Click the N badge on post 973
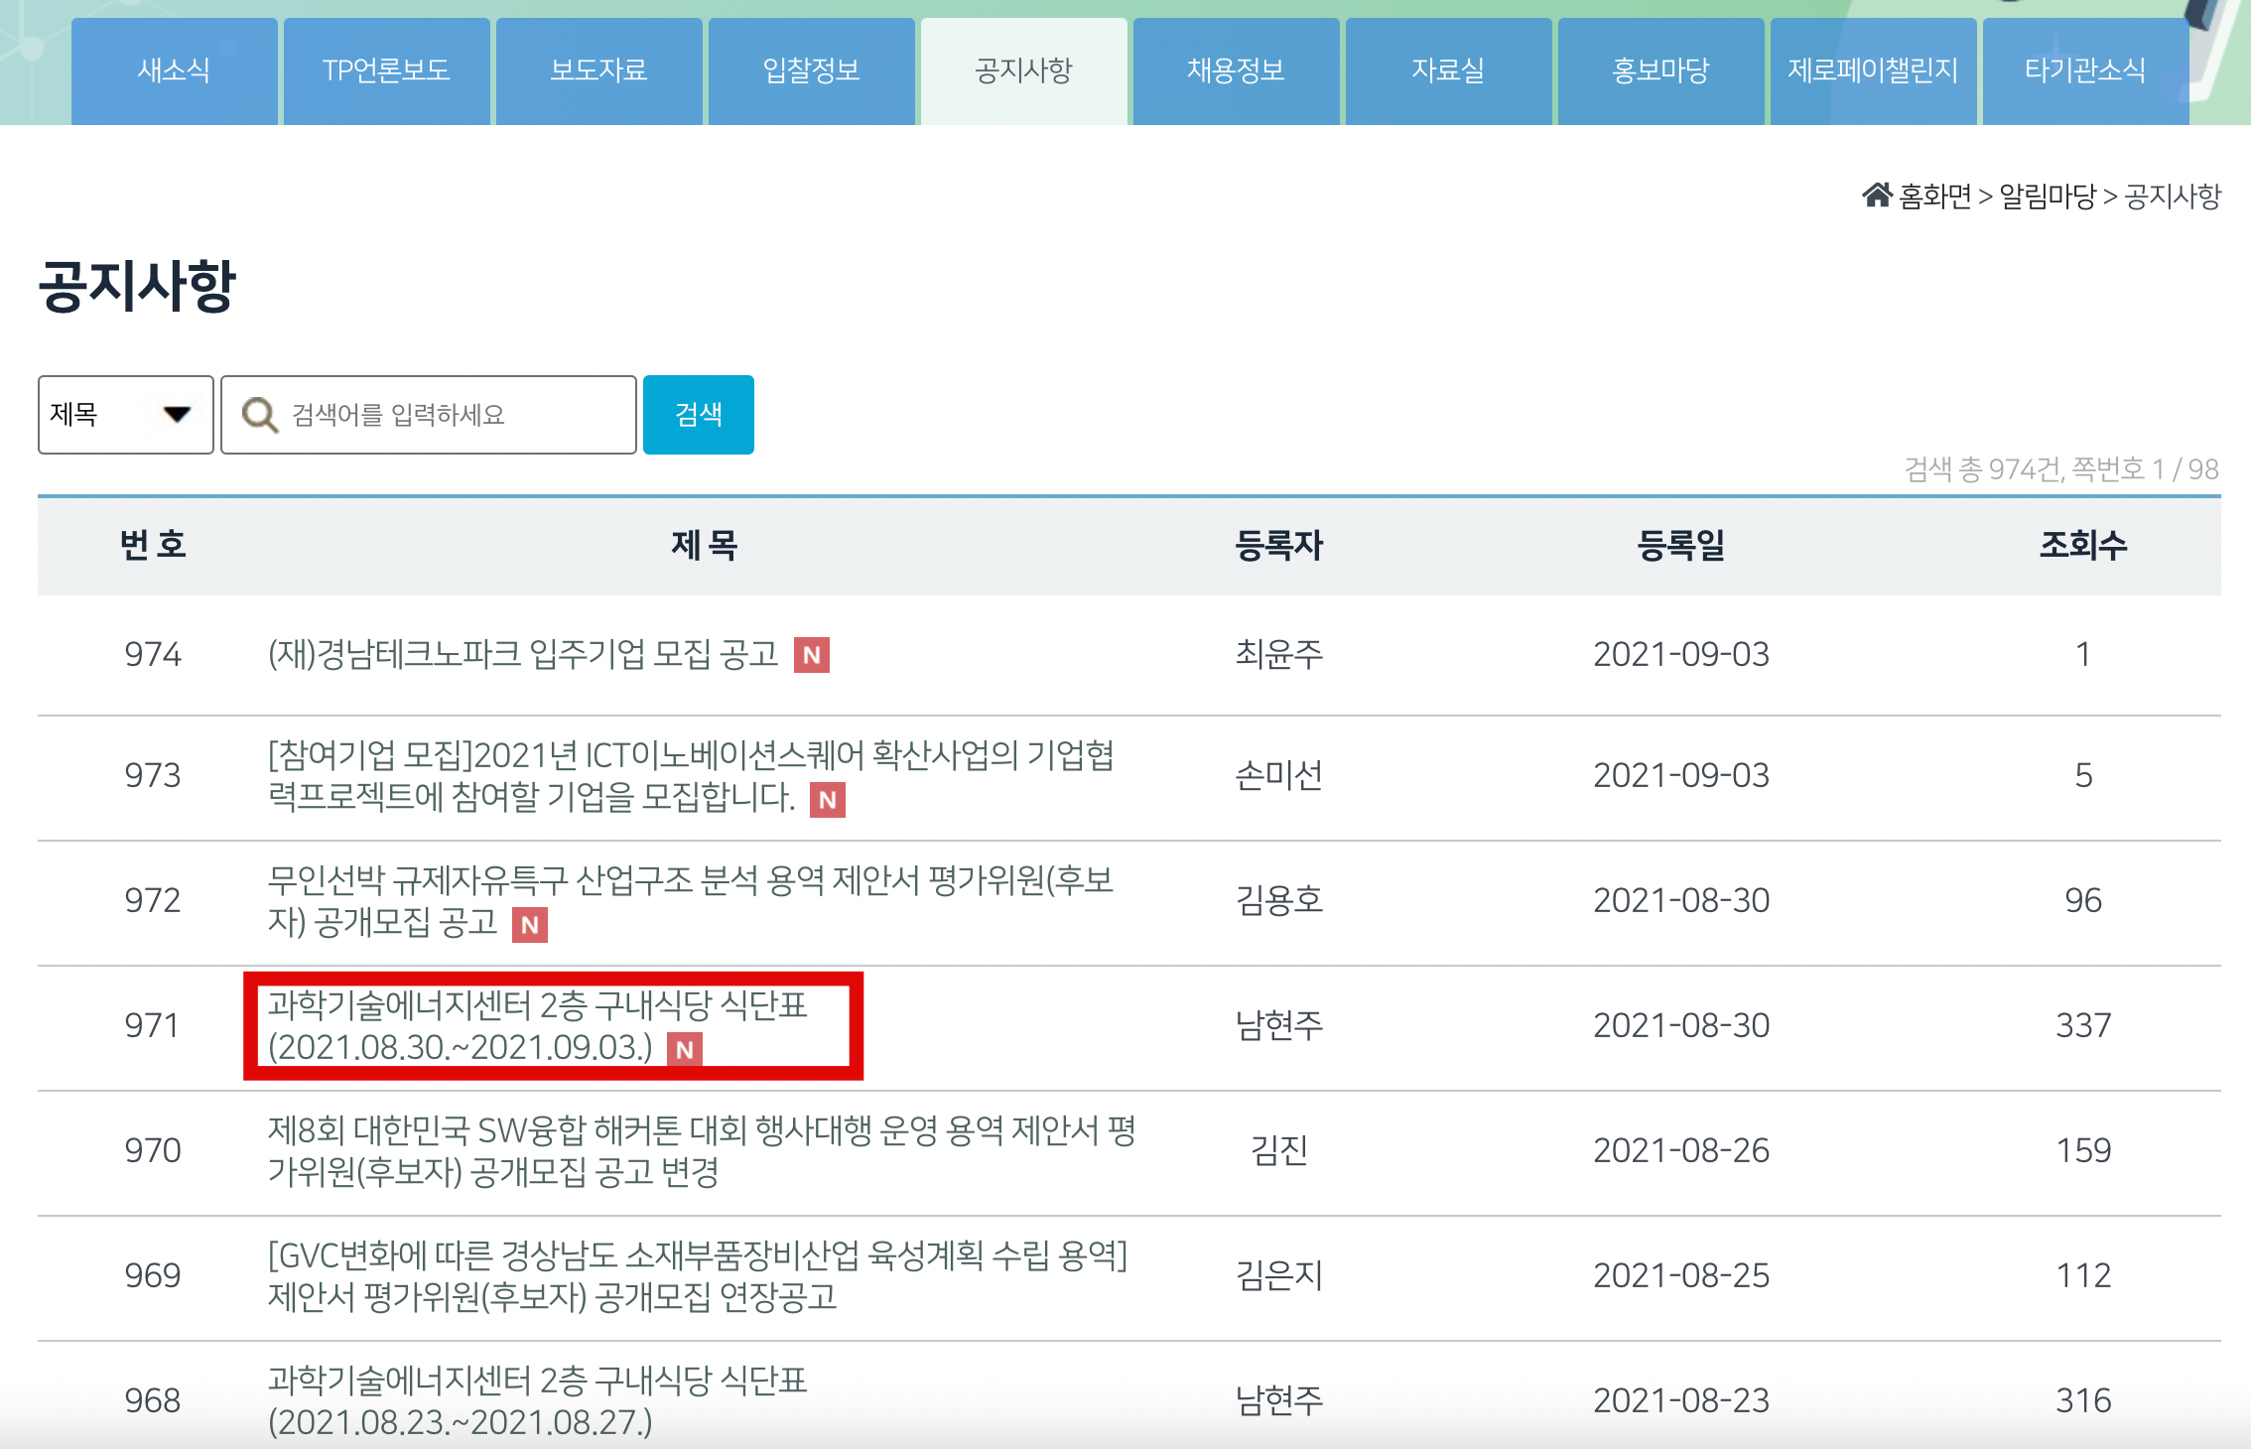 click(x=827, y=800)
